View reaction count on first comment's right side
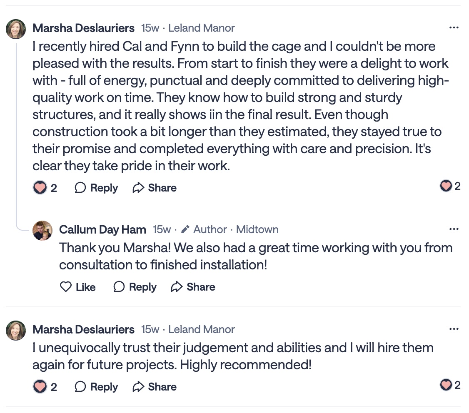Screen dimensions: 469x413 [x=450, y=186]
